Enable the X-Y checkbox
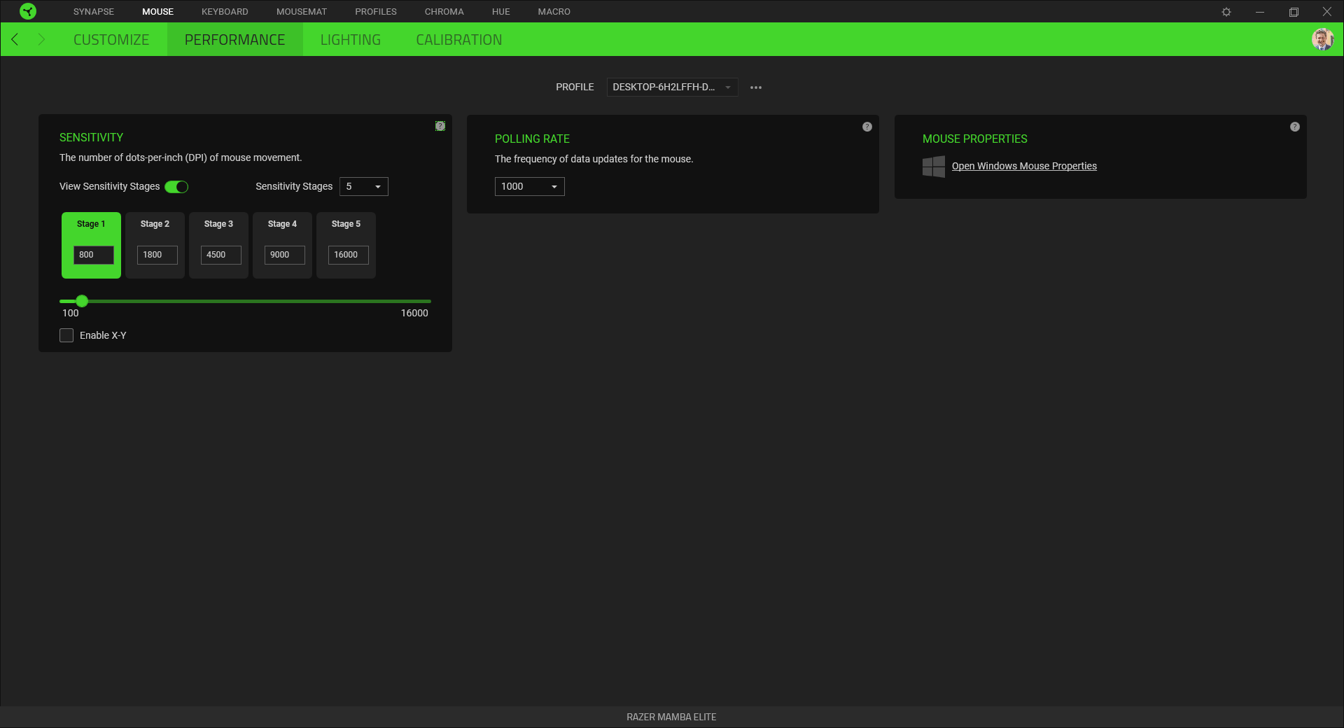The image size is (1344, 728). (x=66, y=335)
